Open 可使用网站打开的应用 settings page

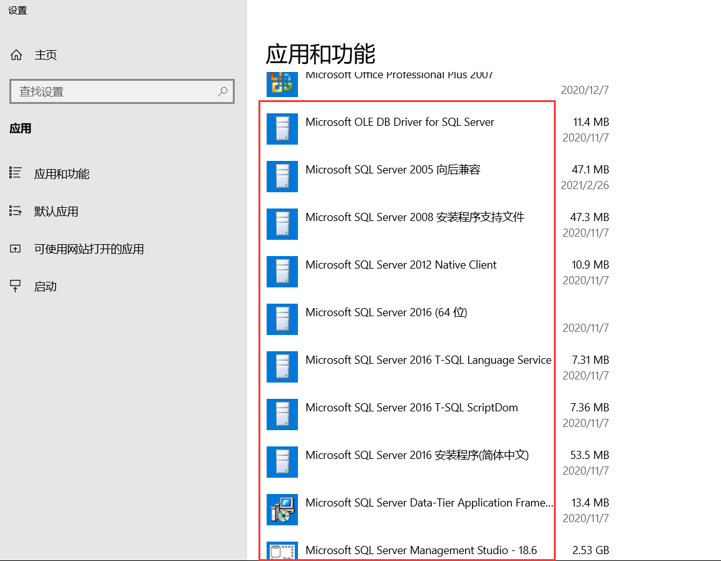[x=89, y=249]
